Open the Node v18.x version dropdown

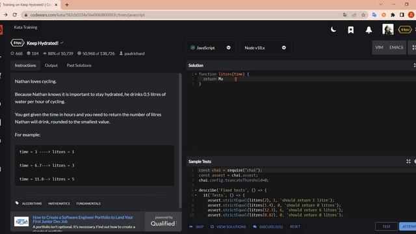[x=265, y=47]
